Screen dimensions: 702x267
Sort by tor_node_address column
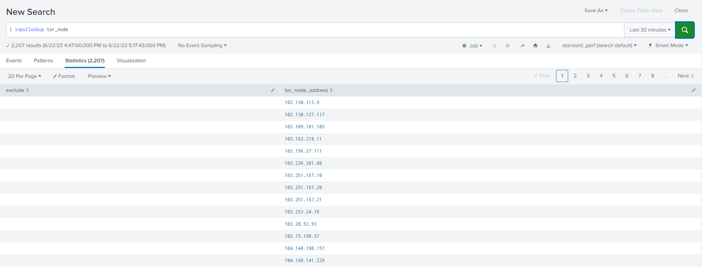pyautogui.click(x=308, y=90)
